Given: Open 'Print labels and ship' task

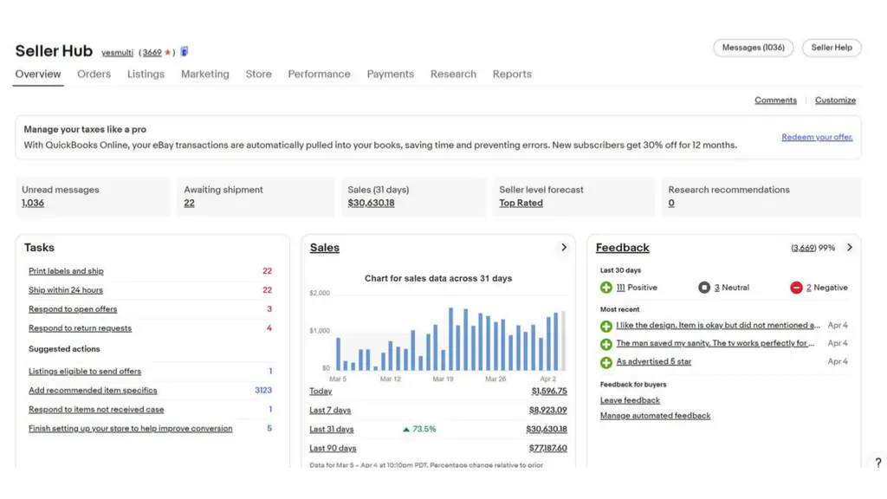Looking at the screenshot, I should [x=66, y=271].
